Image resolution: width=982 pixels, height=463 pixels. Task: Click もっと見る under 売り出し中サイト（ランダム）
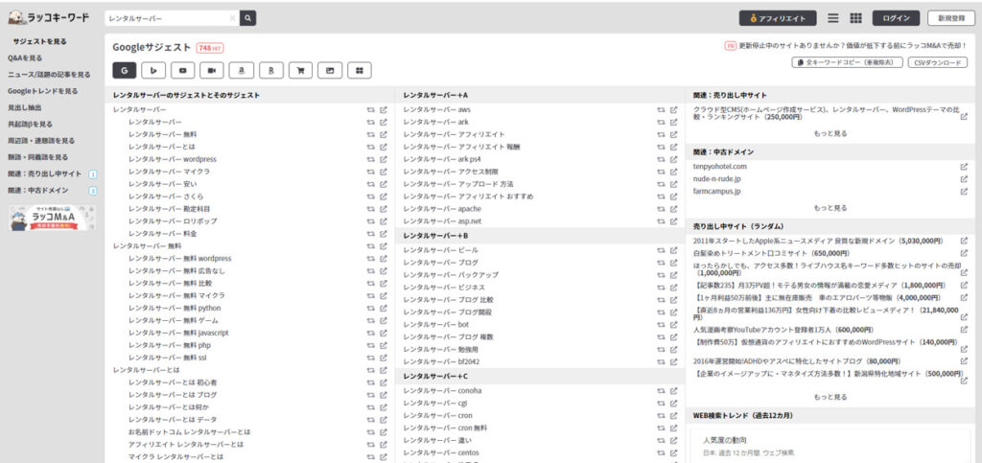(x=830, y=397)
